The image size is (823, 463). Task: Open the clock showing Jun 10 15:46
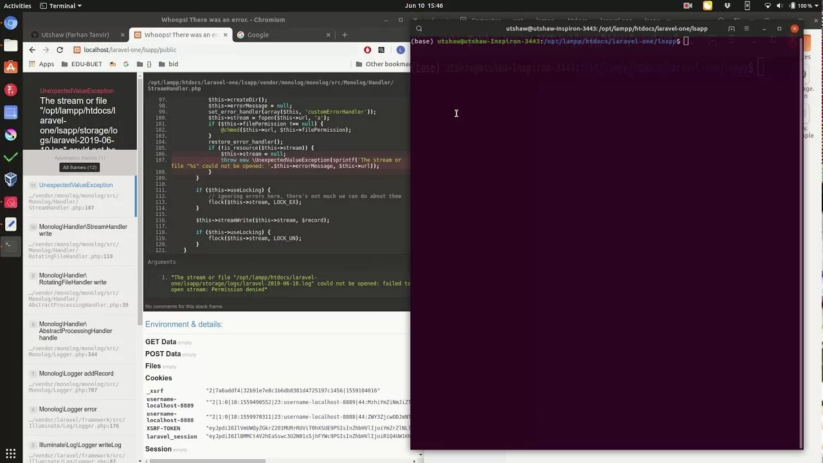424,6
